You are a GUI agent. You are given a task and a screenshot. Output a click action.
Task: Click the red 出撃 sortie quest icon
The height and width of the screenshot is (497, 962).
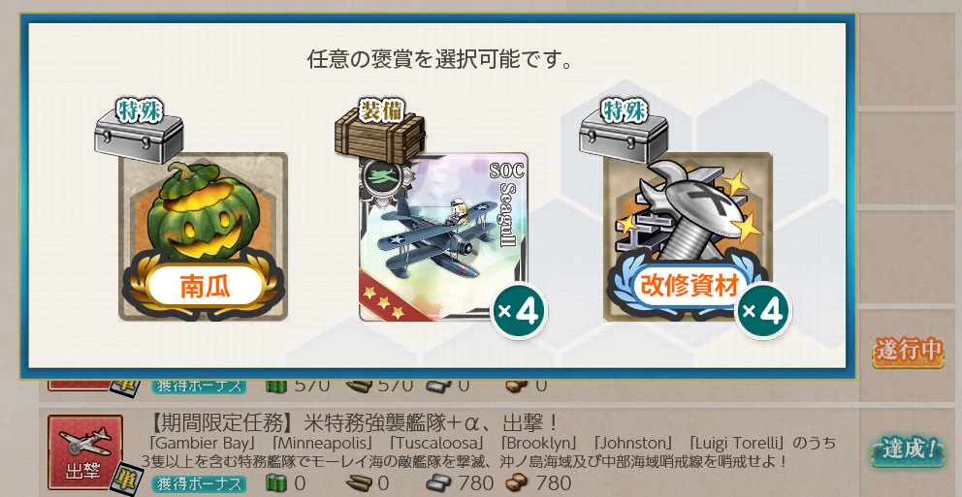(x=85, y=450)
